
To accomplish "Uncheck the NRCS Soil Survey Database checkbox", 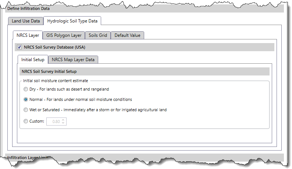I will 19,47.
